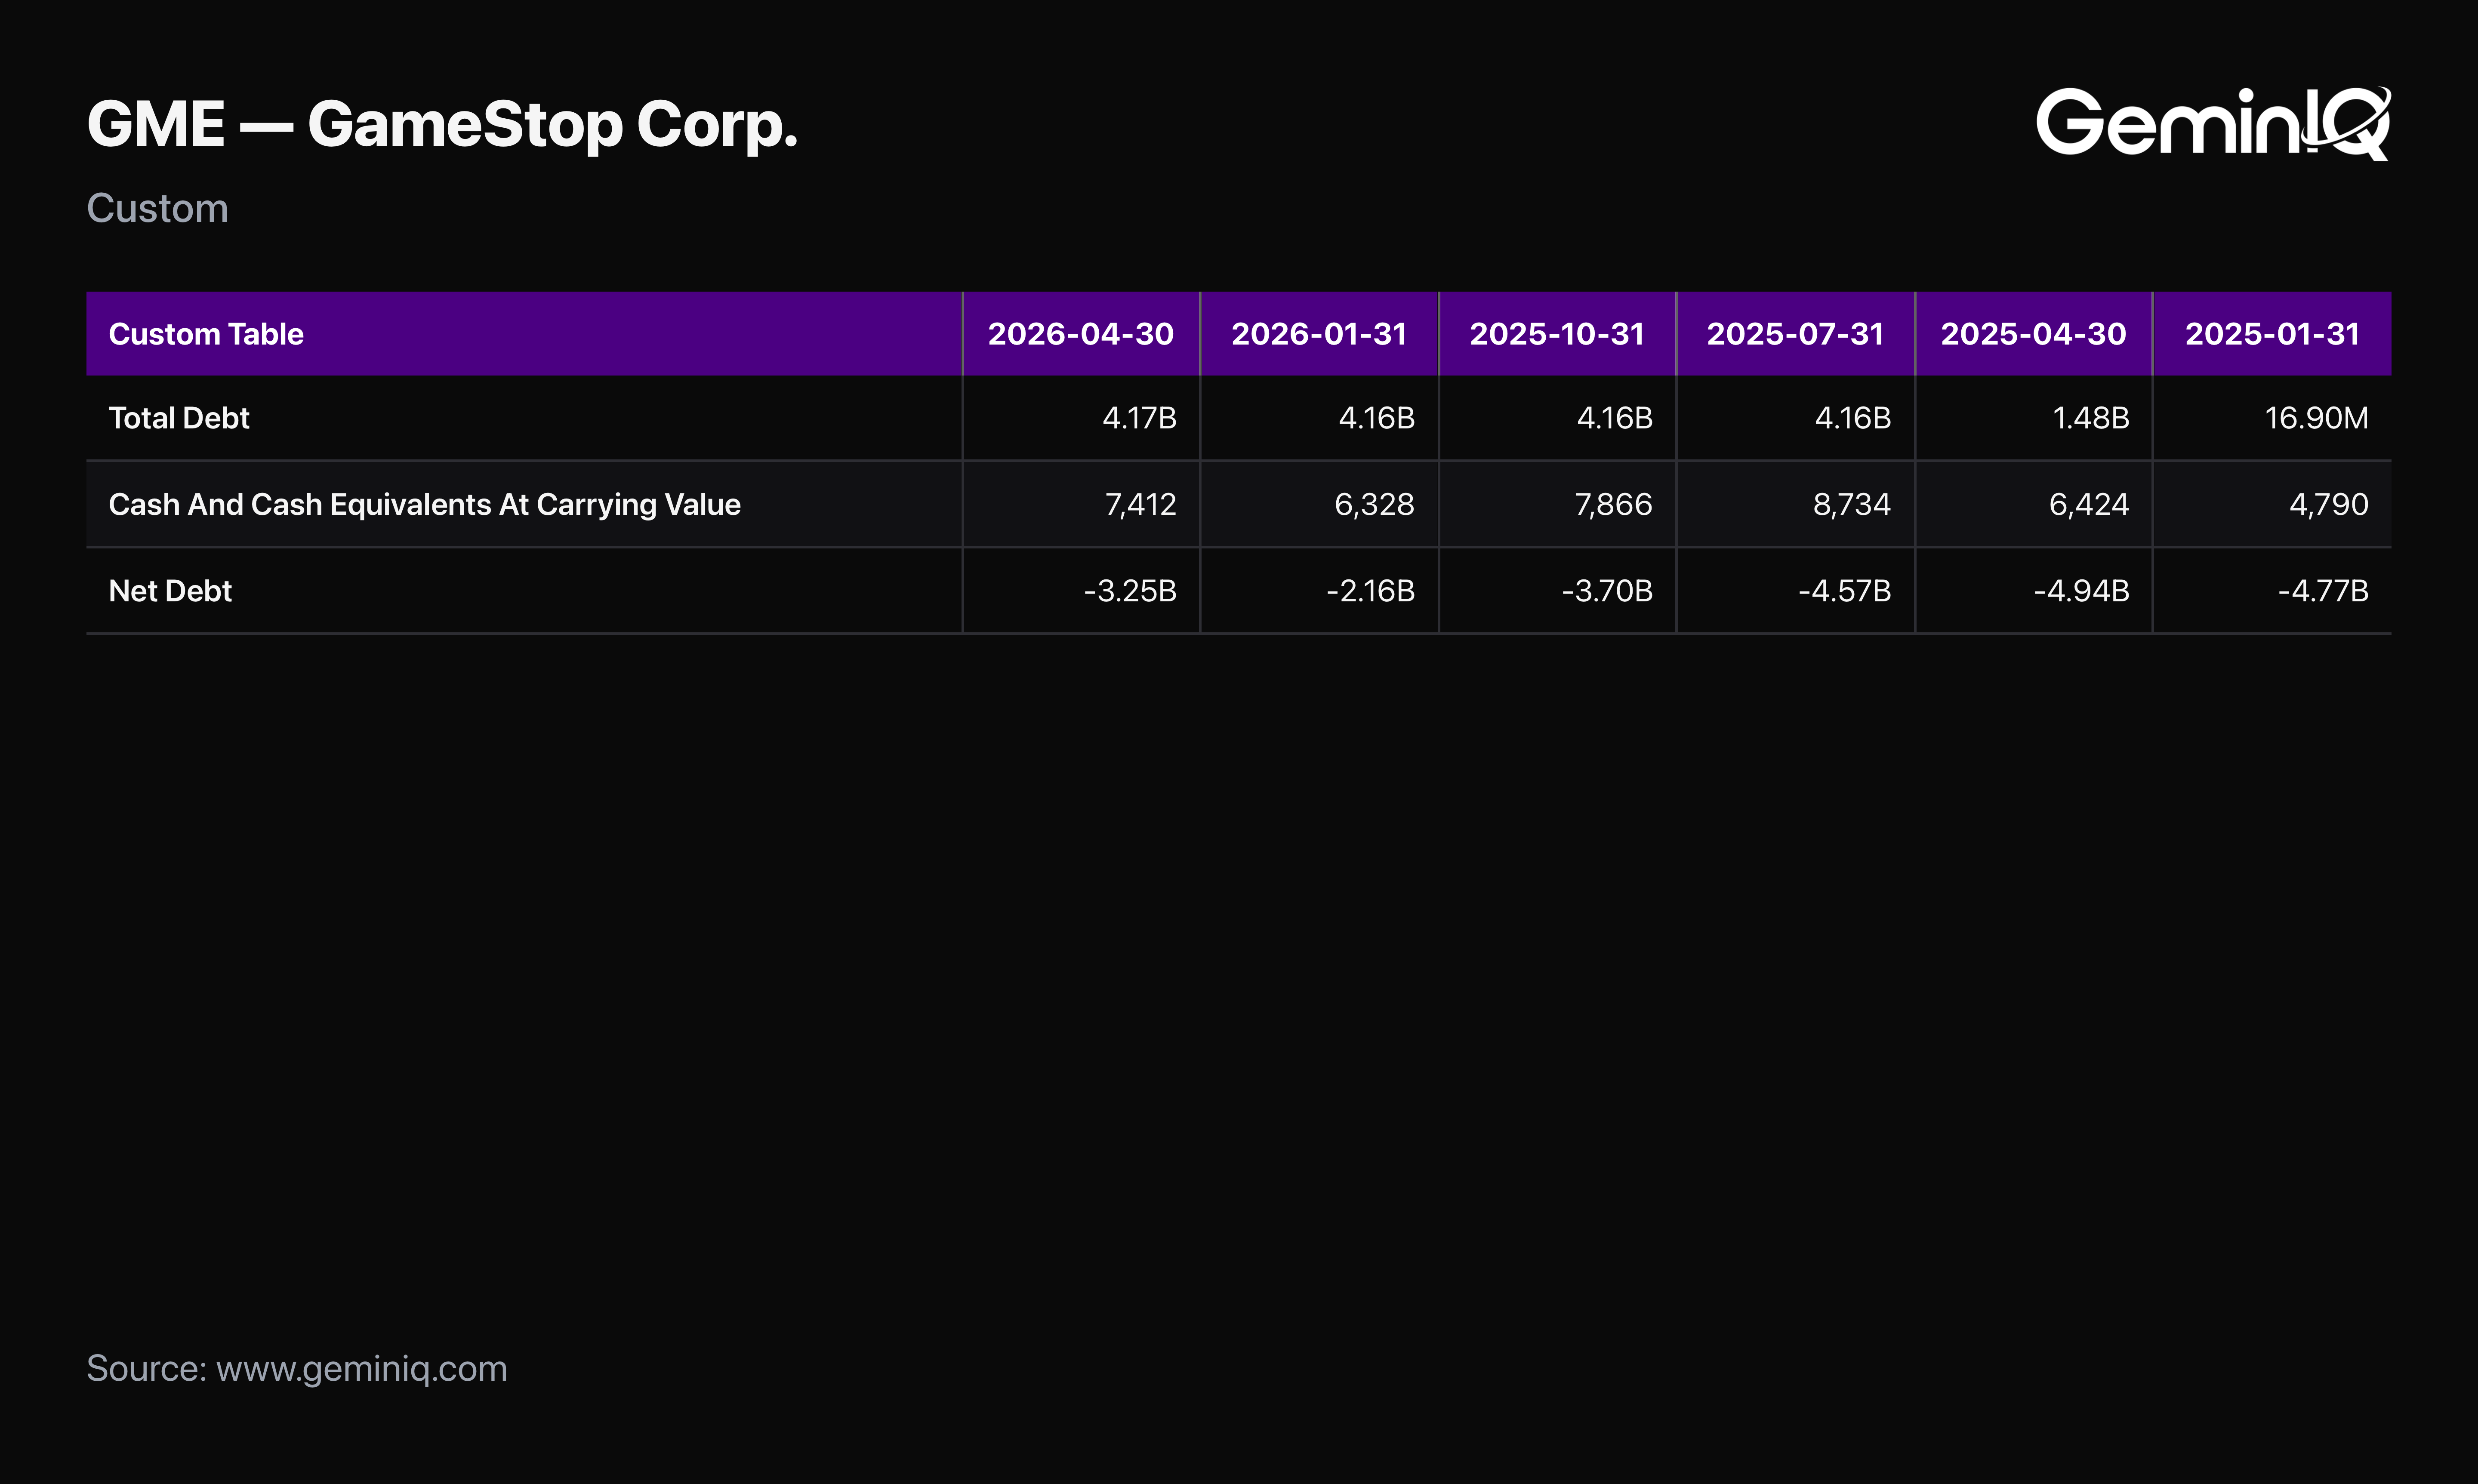Image resolution: width=2478 pixels, height=1484 pixels.
Task: Select the 2026-04-30 column header
Action: point(1081,334)
